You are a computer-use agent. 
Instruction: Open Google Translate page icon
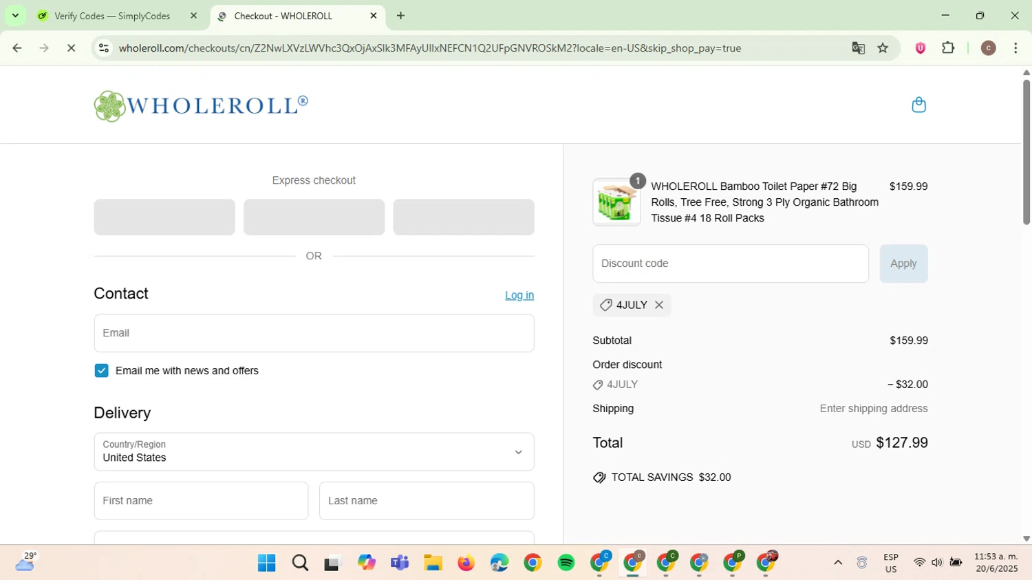click(858, 48)
